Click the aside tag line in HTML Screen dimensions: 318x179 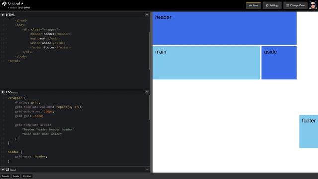48,43
